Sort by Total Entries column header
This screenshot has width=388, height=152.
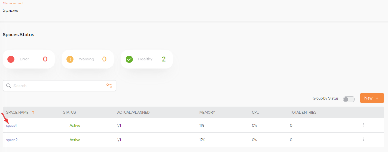point(303,112)
